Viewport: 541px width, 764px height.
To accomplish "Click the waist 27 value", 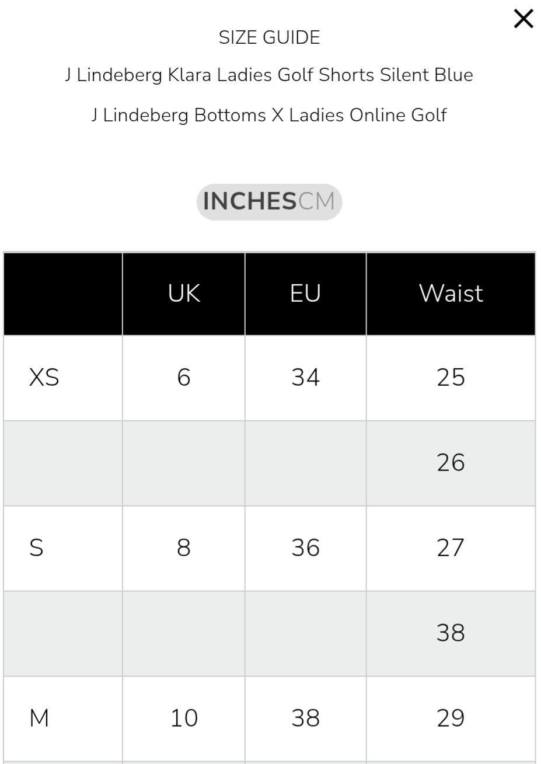I will pyautogui.click(x=451, y=548).
